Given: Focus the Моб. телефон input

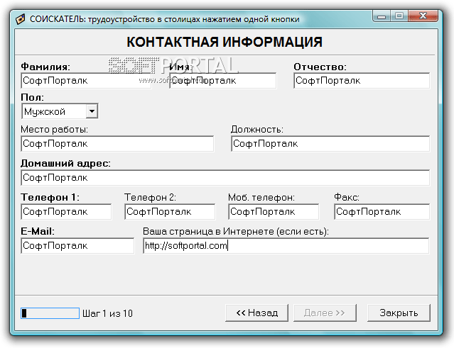Looking at the screenshot, I should (274, 211).
